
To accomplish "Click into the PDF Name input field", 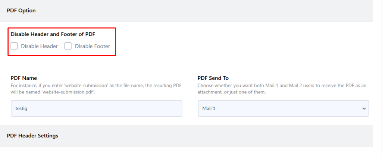I will 97,108.
